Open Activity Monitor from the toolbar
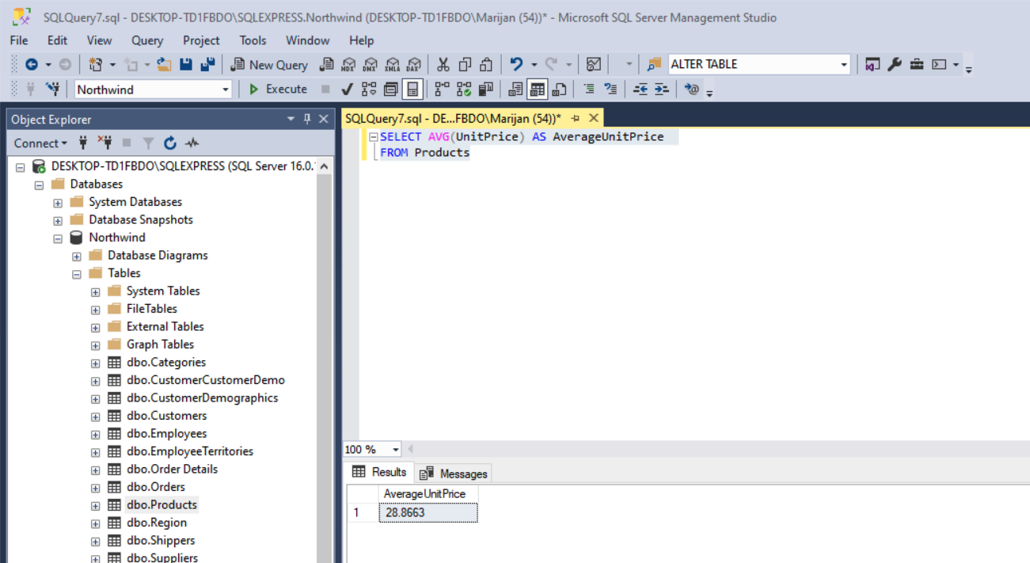 pos(594,65)
